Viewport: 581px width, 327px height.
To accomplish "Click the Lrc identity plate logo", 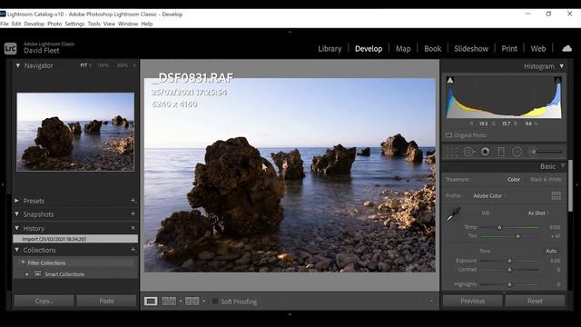I will [x=10, y=48].
